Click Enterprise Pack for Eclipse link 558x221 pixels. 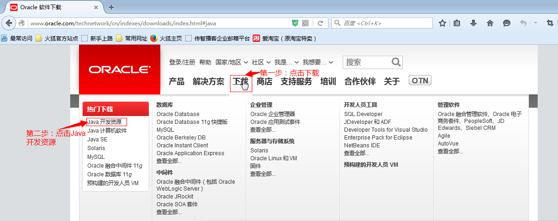coord(378,138)
